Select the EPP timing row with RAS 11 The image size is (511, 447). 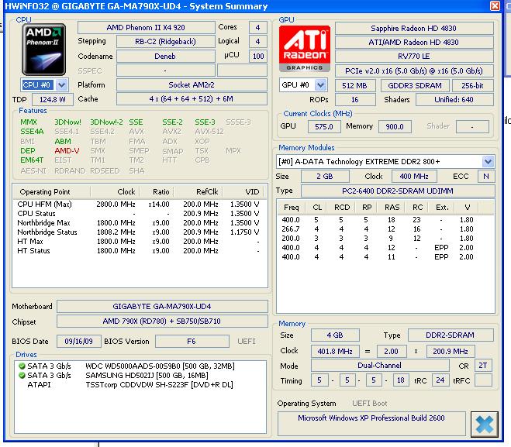tap(385, 257)
